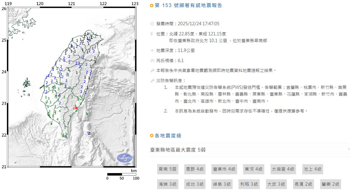Open the 第 153 號顯著有感地震報告 heading
Image resolution: width=350 pixels, height=190 pixels.
coord(188,6)
